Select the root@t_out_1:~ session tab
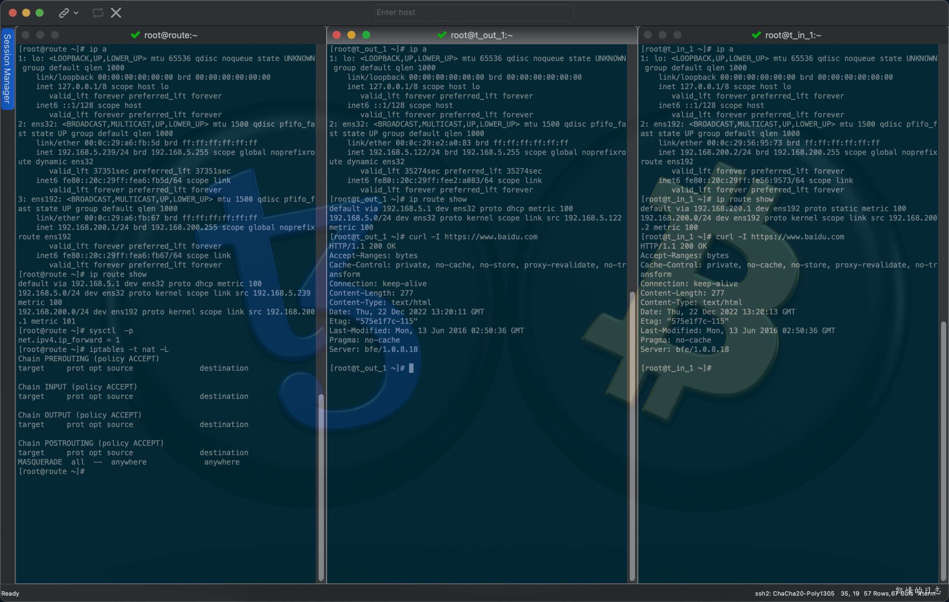This screenshot has height=602, width=949. pos(481,35)
